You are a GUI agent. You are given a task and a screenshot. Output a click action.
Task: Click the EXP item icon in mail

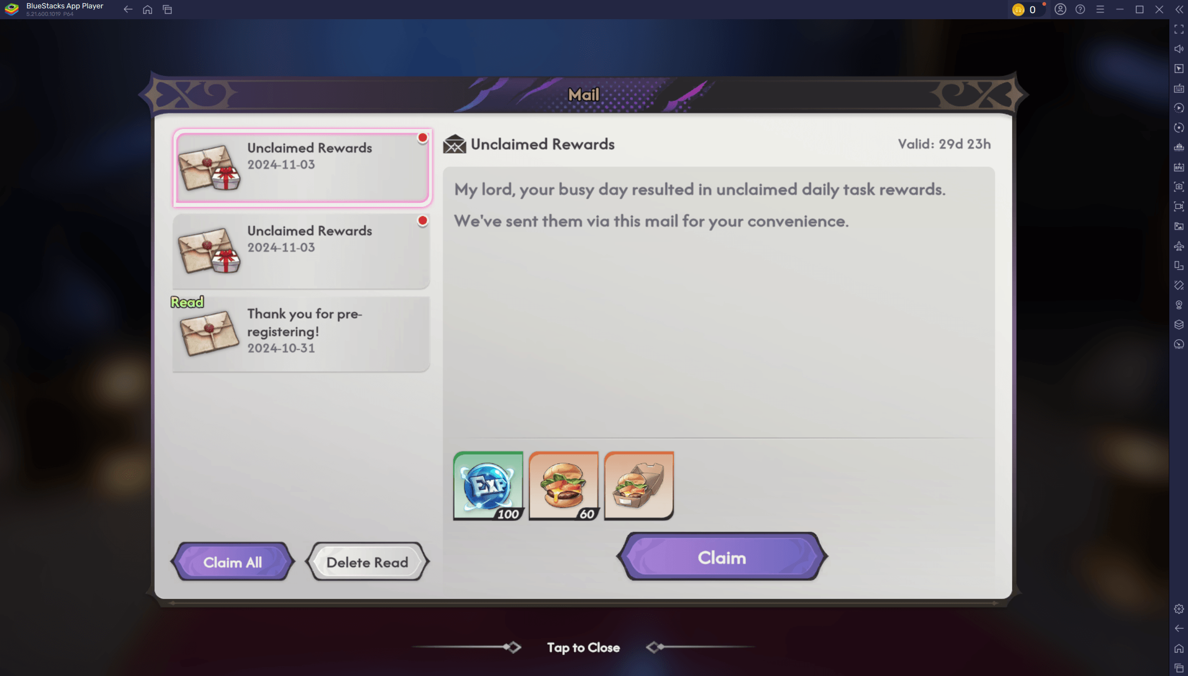(x=487, y=484)
